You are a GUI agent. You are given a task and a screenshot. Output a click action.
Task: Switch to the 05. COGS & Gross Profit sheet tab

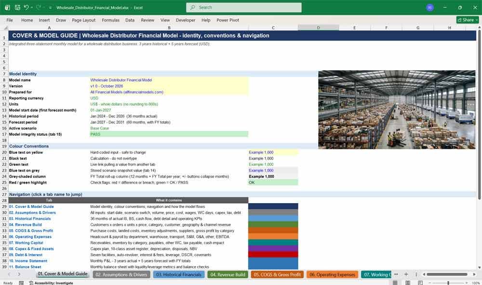277,274
